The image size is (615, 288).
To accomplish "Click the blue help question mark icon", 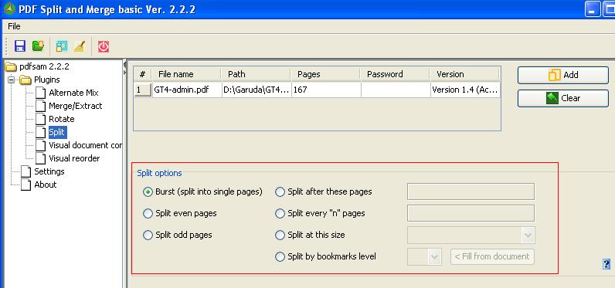I will [x=607, y=264].
